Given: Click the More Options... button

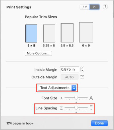Looking at the screenshot, I should point(38,53).
